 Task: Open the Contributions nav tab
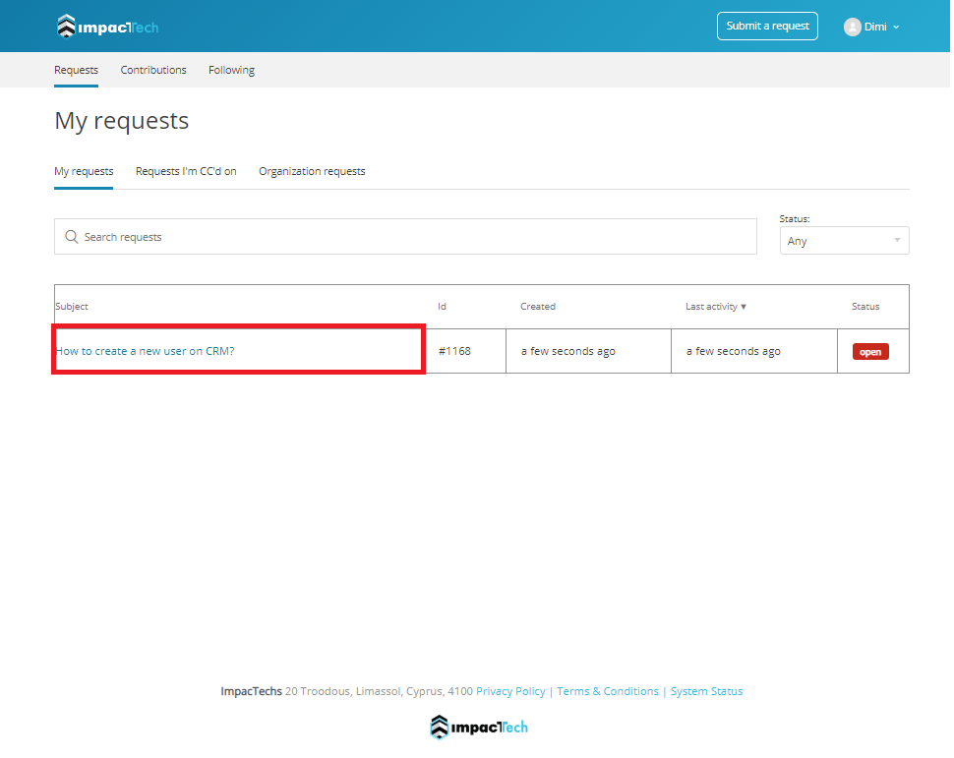coord(153,70)
